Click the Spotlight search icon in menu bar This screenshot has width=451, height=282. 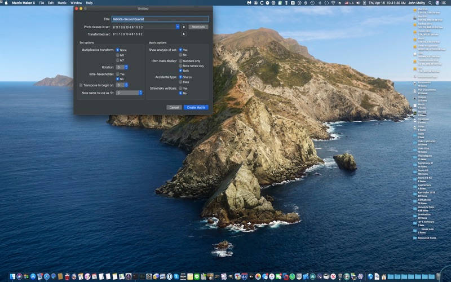430,3
